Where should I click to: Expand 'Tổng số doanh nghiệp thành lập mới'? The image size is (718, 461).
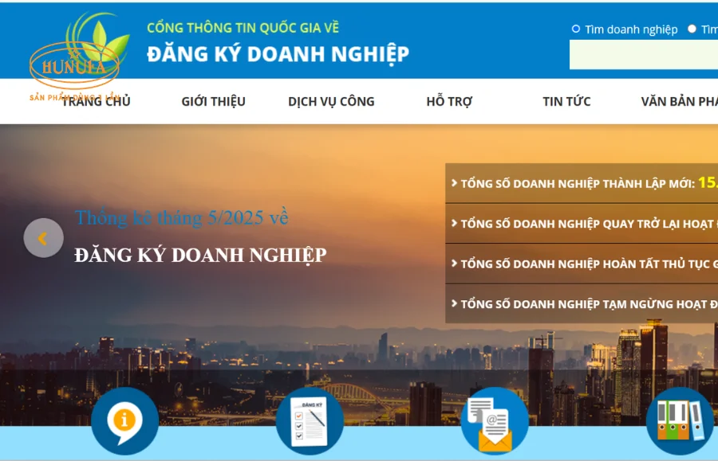(582, 183)
